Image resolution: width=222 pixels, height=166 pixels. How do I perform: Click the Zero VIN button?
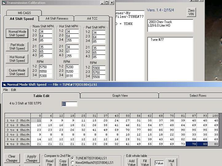pos(191,12)
